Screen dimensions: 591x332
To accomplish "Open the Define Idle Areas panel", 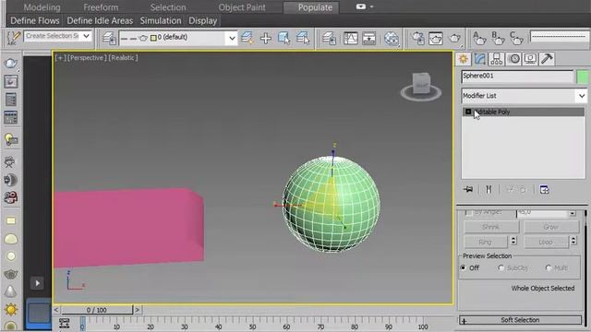I will [100, 20].
